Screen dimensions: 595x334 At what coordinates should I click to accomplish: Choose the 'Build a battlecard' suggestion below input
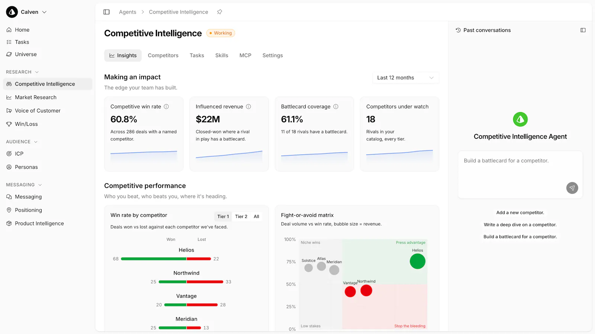520,236
